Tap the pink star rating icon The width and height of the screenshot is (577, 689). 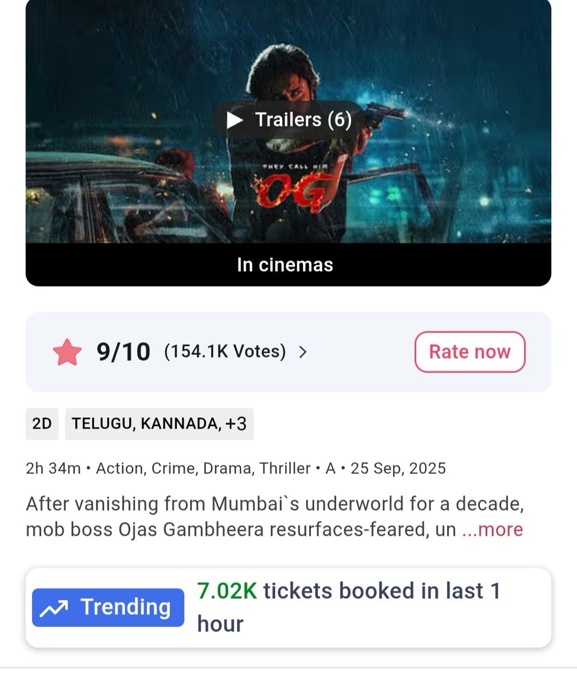(67, 352)
